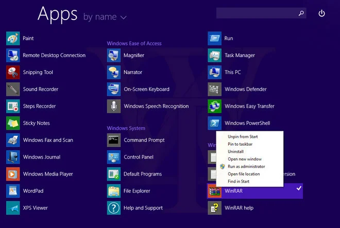Open On-Screen Keyboard icon
The width and height of the screenshot is (340, 228).
click(114, 89)
